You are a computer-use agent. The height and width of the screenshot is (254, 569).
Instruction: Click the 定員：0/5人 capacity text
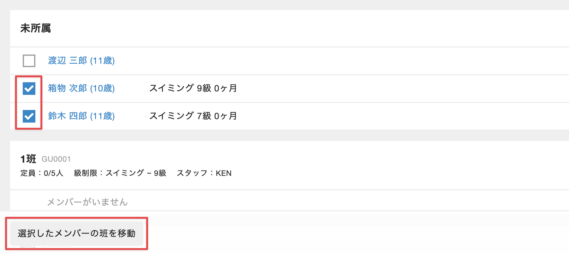42,173
